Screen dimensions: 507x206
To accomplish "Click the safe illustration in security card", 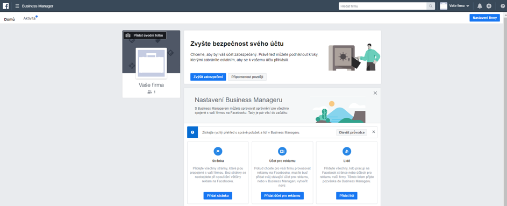I will coord(342,58).
